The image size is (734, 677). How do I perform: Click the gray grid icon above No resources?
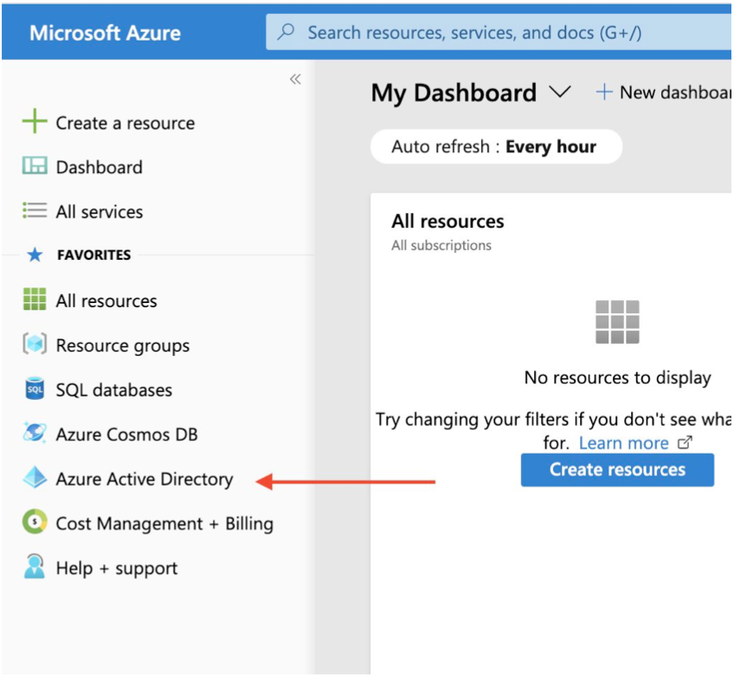617,322
